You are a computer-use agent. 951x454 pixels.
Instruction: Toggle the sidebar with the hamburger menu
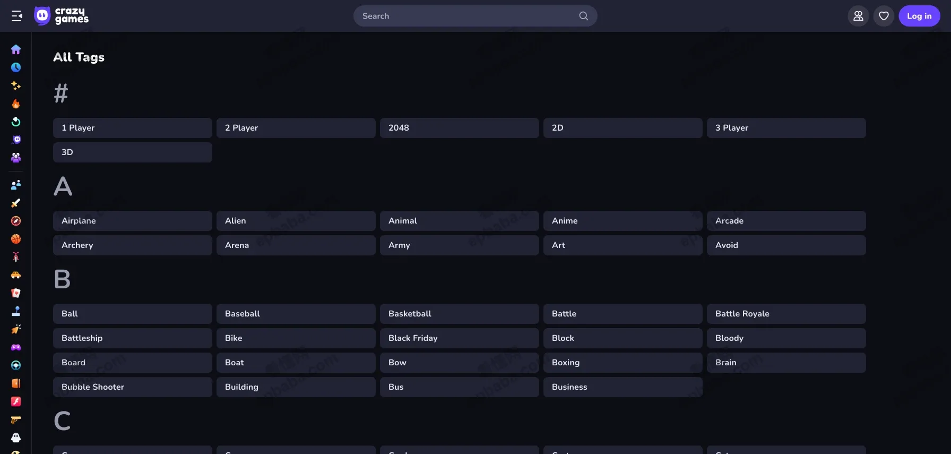coord(17,16)
